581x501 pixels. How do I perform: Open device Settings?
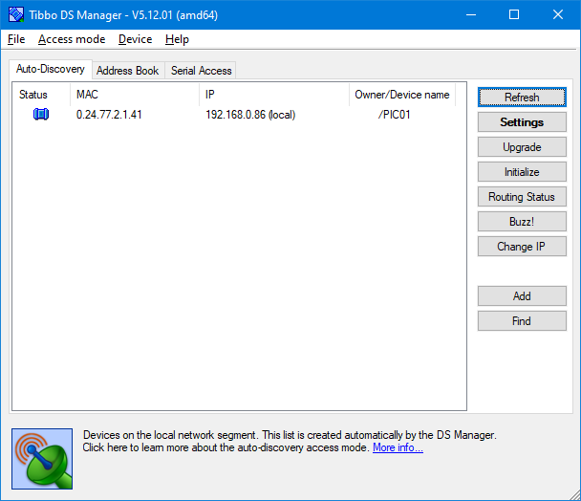(522, 122)
